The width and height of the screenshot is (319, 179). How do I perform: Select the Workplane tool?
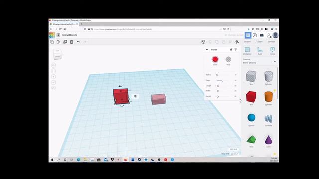point(247,51)
